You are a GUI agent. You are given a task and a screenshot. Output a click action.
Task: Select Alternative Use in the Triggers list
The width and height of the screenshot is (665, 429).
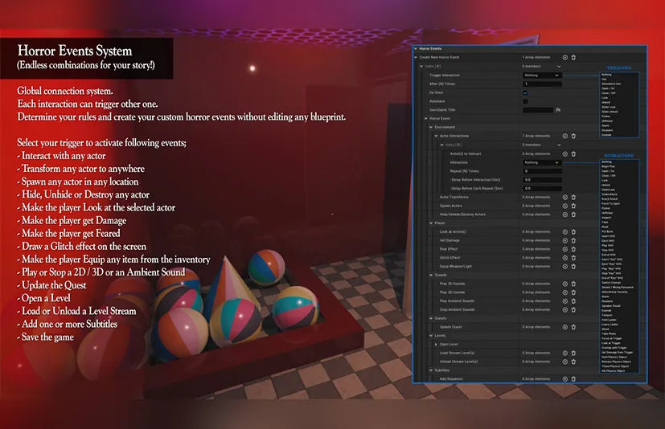point(611,84)
